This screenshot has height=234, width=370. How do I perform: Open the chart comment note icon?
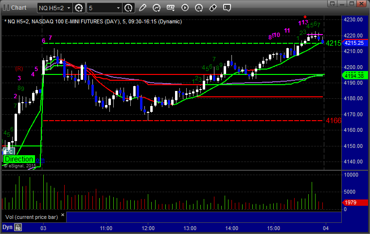click(x=227, y=8)
